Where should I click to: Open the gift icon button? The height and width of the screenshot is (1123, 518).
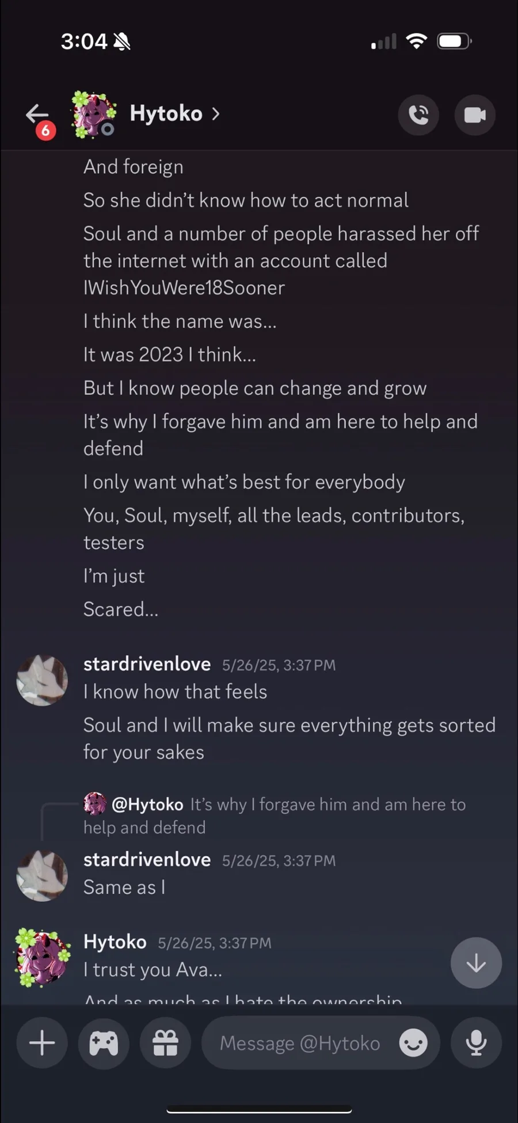[x=165, y=1043]
